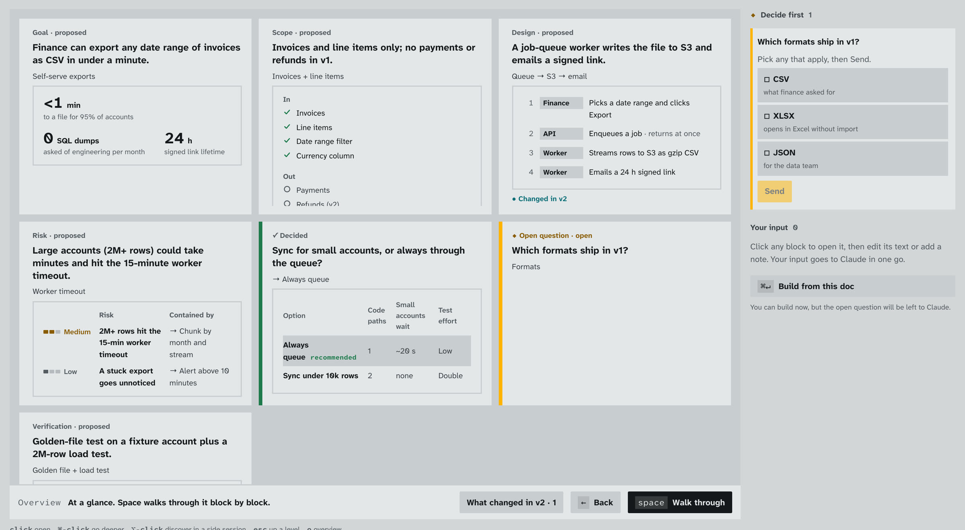Viewport: 965px width, 530px height.
Task: Select the Always queue recommended row
Action: coord(376,351)
